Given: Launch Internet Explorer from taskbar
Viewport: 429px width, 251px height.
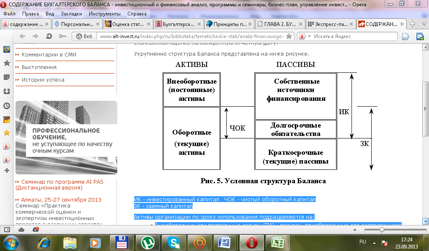Looking at the screenshot, I should pyautogui.click(x=44, y=243).
